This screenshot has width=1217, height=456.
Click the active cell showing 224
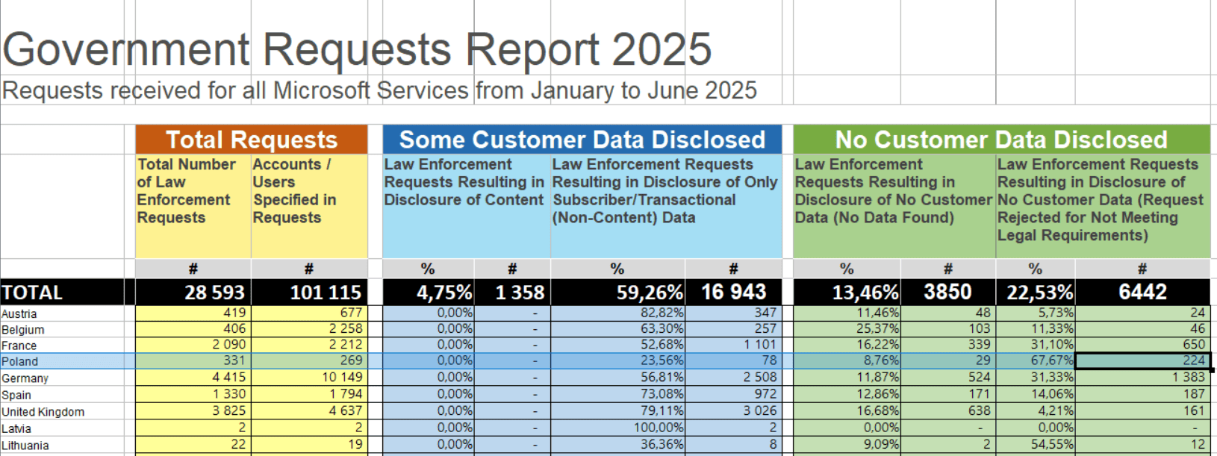(1142, 361)
